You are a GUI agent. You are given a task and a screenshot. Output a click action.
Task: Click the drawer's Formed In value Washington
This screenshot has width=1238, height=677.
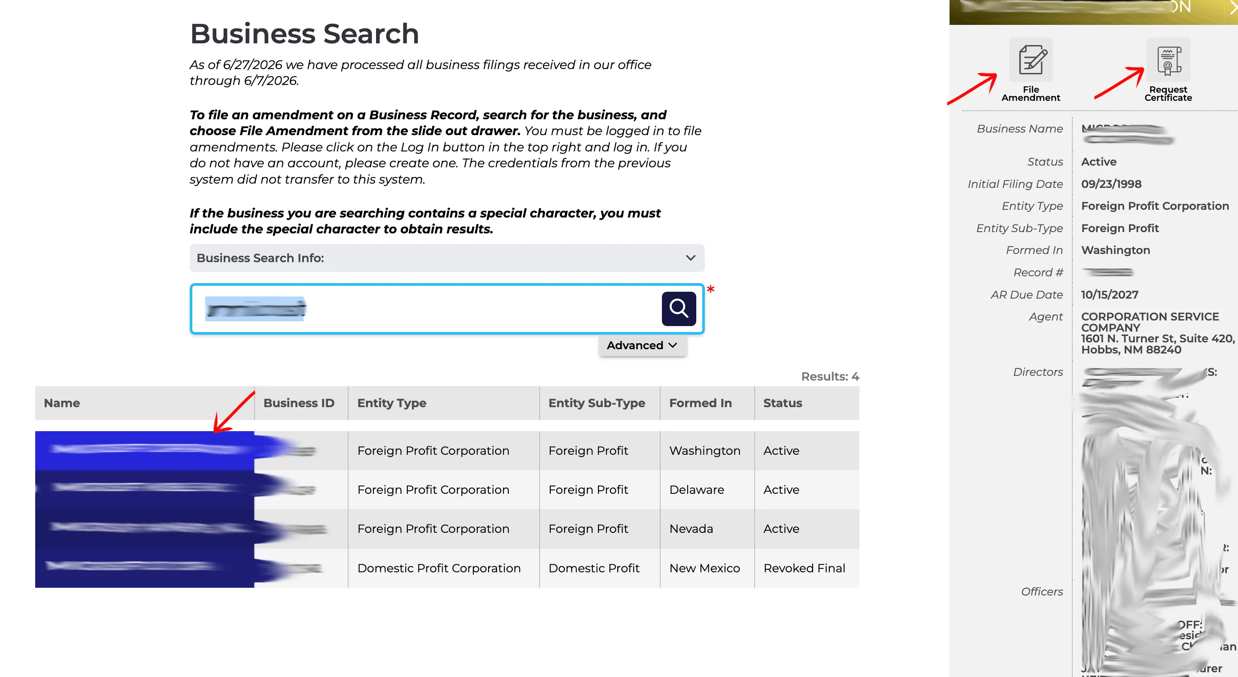[x=1116, y=250]
